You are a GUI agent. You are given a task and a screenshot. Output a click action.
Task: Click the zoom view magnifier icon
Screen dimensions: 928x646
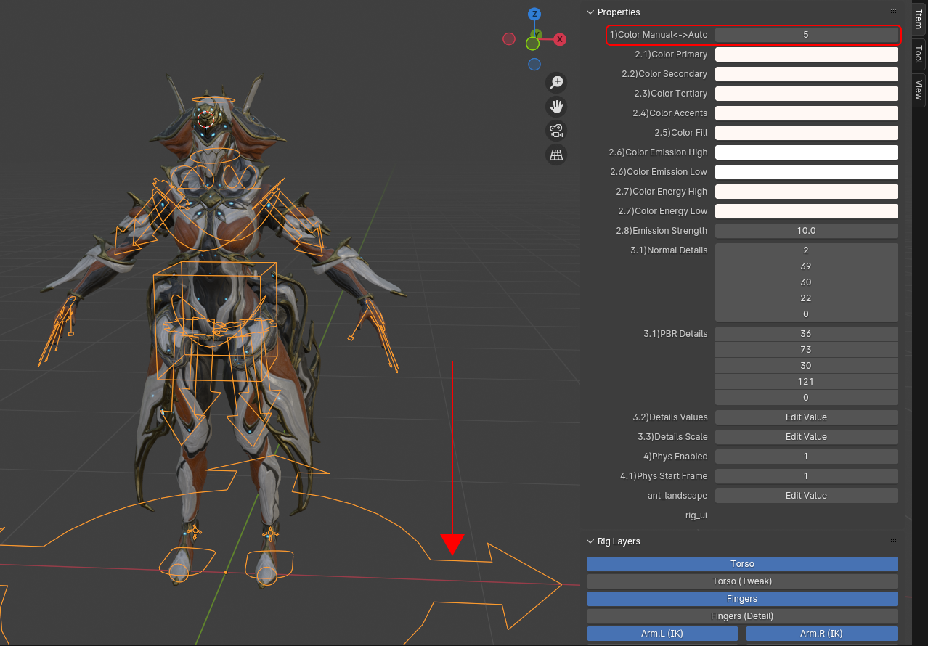[557, 82]
